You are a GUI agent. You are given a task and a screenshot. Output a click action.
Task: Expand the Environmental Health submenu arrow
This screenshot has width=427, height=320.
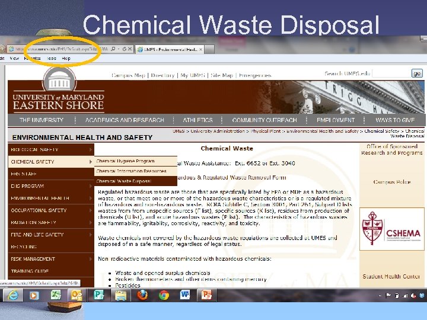point(90,198)
